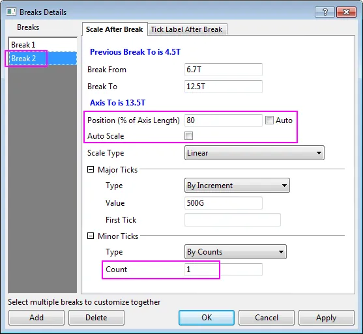
Task: Collapse the Major Ticks section
Action: [x=91, y=169]
